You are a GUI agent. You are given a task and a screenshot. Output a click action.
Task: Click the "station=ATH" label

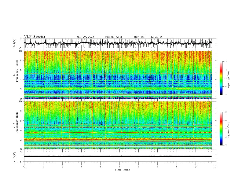[x=113, y=37]
